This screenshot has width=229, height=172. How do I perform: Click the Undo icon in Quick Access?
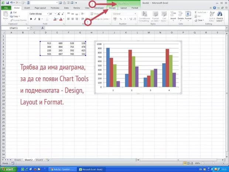point(11,3)
